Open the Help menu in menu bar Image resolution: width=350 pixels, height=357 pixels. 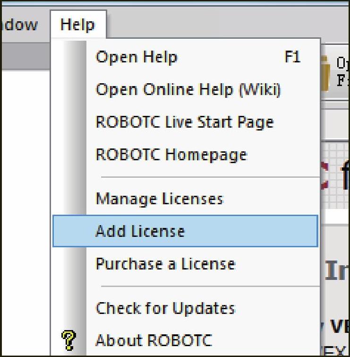(78, 25)
